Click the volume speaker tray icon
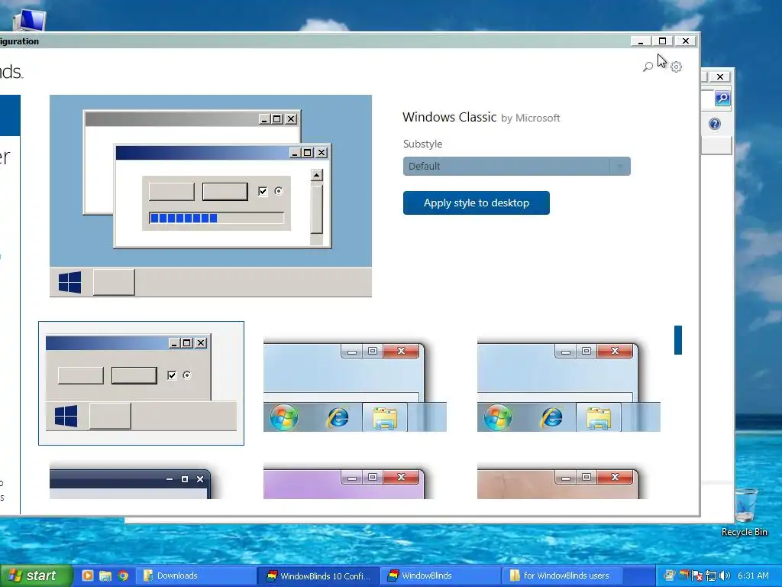The height and width of the screenshot is (587, 782). click(x=725, y=576)
